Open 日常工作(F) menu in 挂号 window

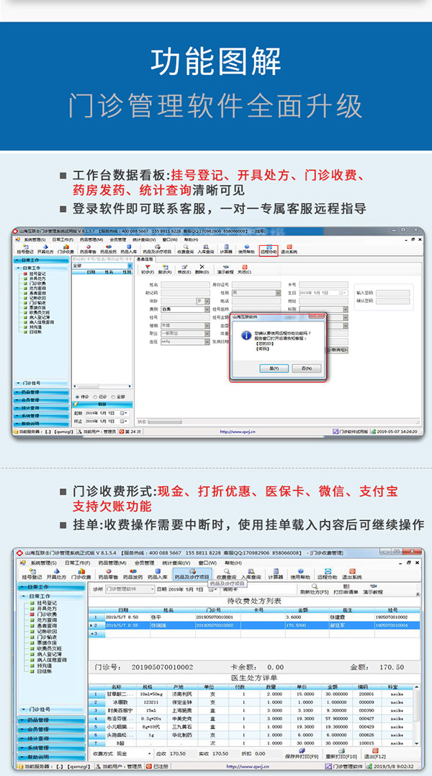click(x=63, y=239)
